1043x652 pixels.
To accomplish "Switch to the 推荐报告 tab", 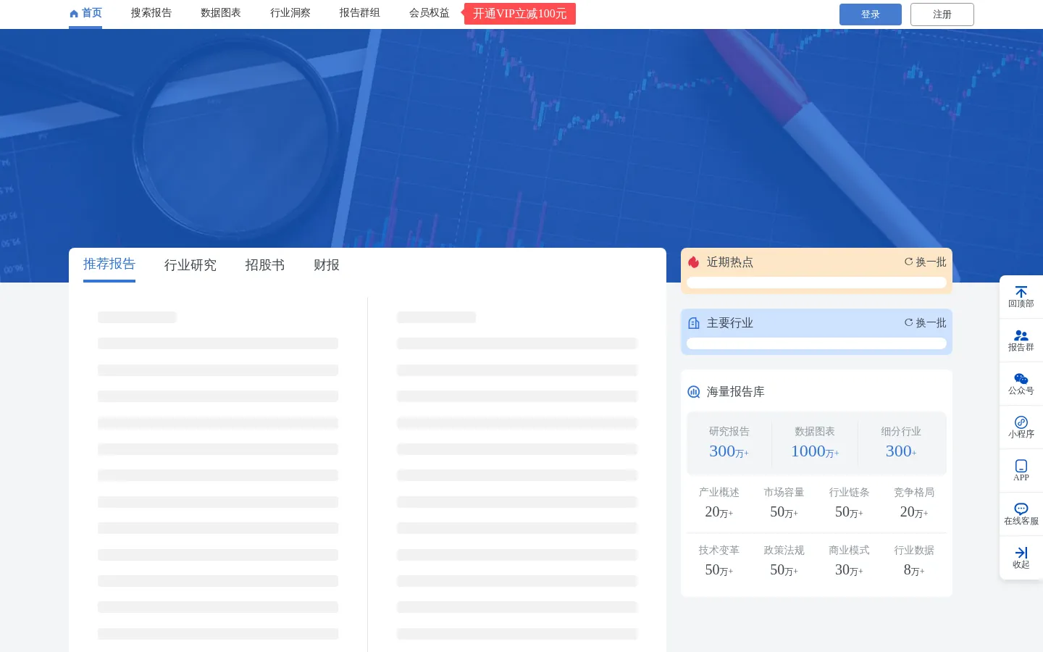I will coord(109,264).
